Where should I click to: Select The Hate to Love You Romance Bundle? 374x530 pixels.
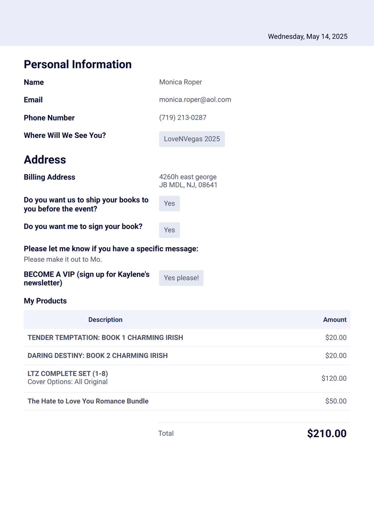(x=187, y=401)
